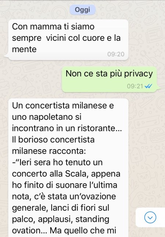Tap the line "Il borioso concertista"
The width and height of the screenshot is (165, 237).
[x=53, y=140]
